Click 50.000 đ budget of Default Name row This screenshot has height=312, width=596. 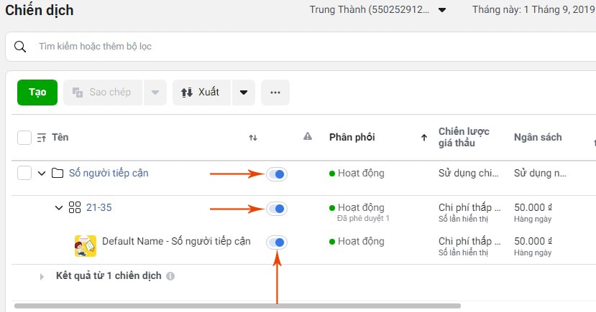533,241
